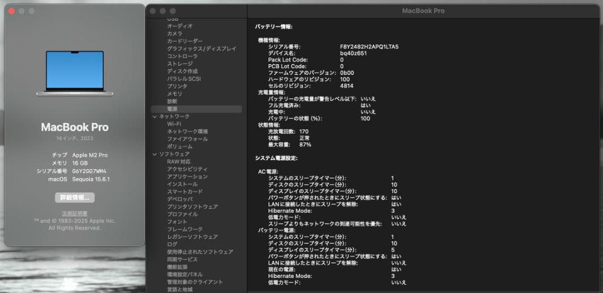Viewport: 603px width, 293px height.
Task: Select ディスク作成 in the sidebar
Action: click(x=182, y=71)
